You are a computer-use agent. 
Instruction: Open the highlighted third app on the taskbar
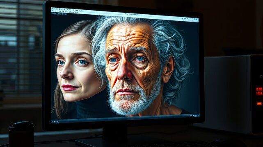pyautogui.click(x=57, y=122)
